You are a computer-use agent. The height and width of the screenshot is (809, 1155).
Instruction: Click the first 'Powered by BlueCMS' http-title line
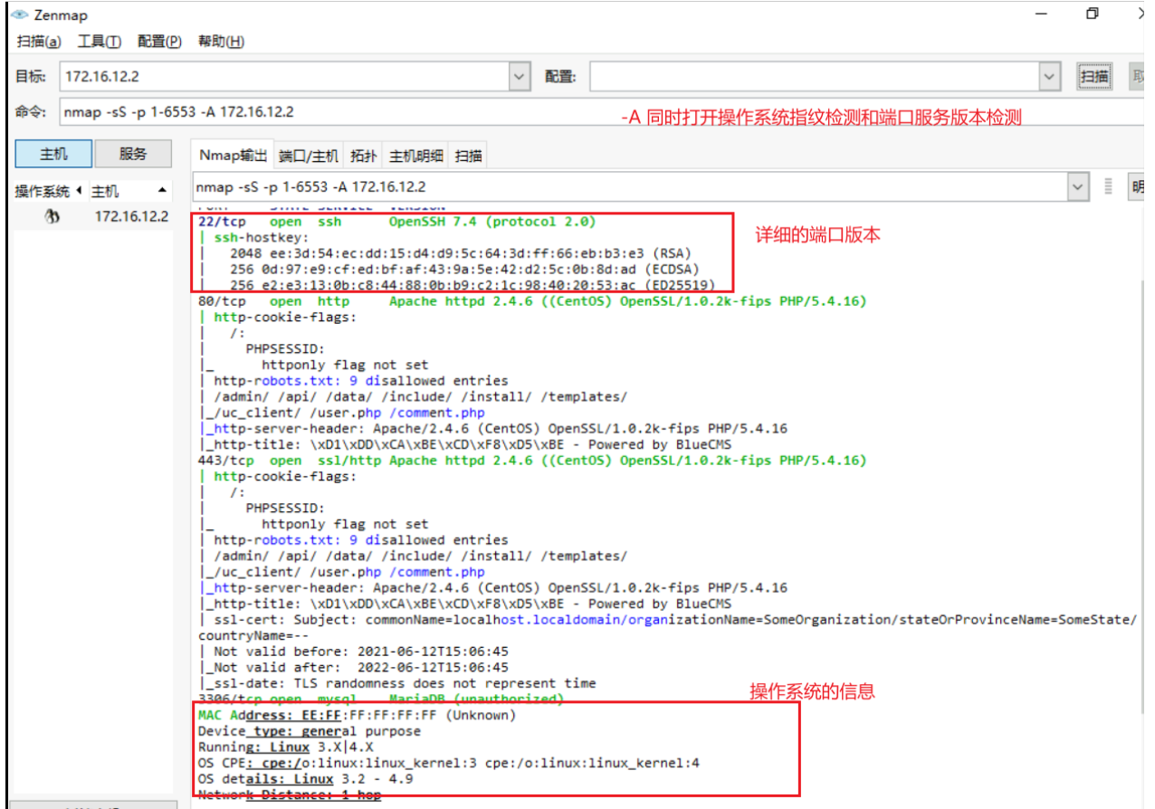tap(464, 444)
